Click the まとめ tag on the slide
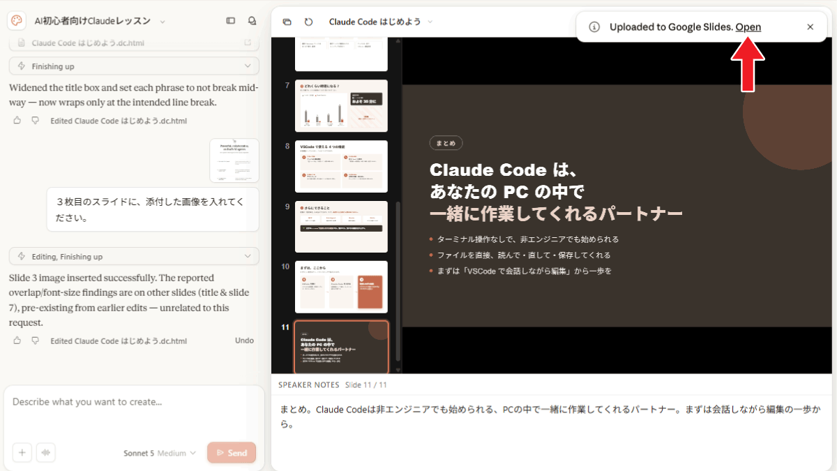 click(x=446, y=143)
